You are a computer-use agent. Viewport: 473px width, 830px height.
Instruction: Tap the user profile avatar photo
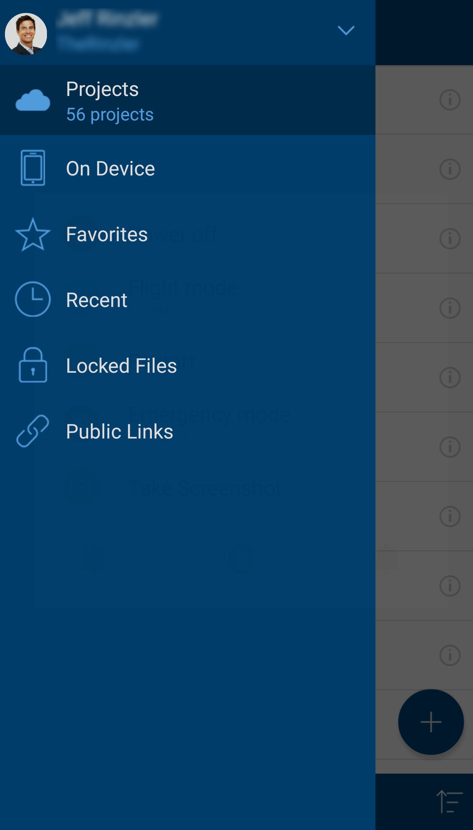tap(26, 34)
